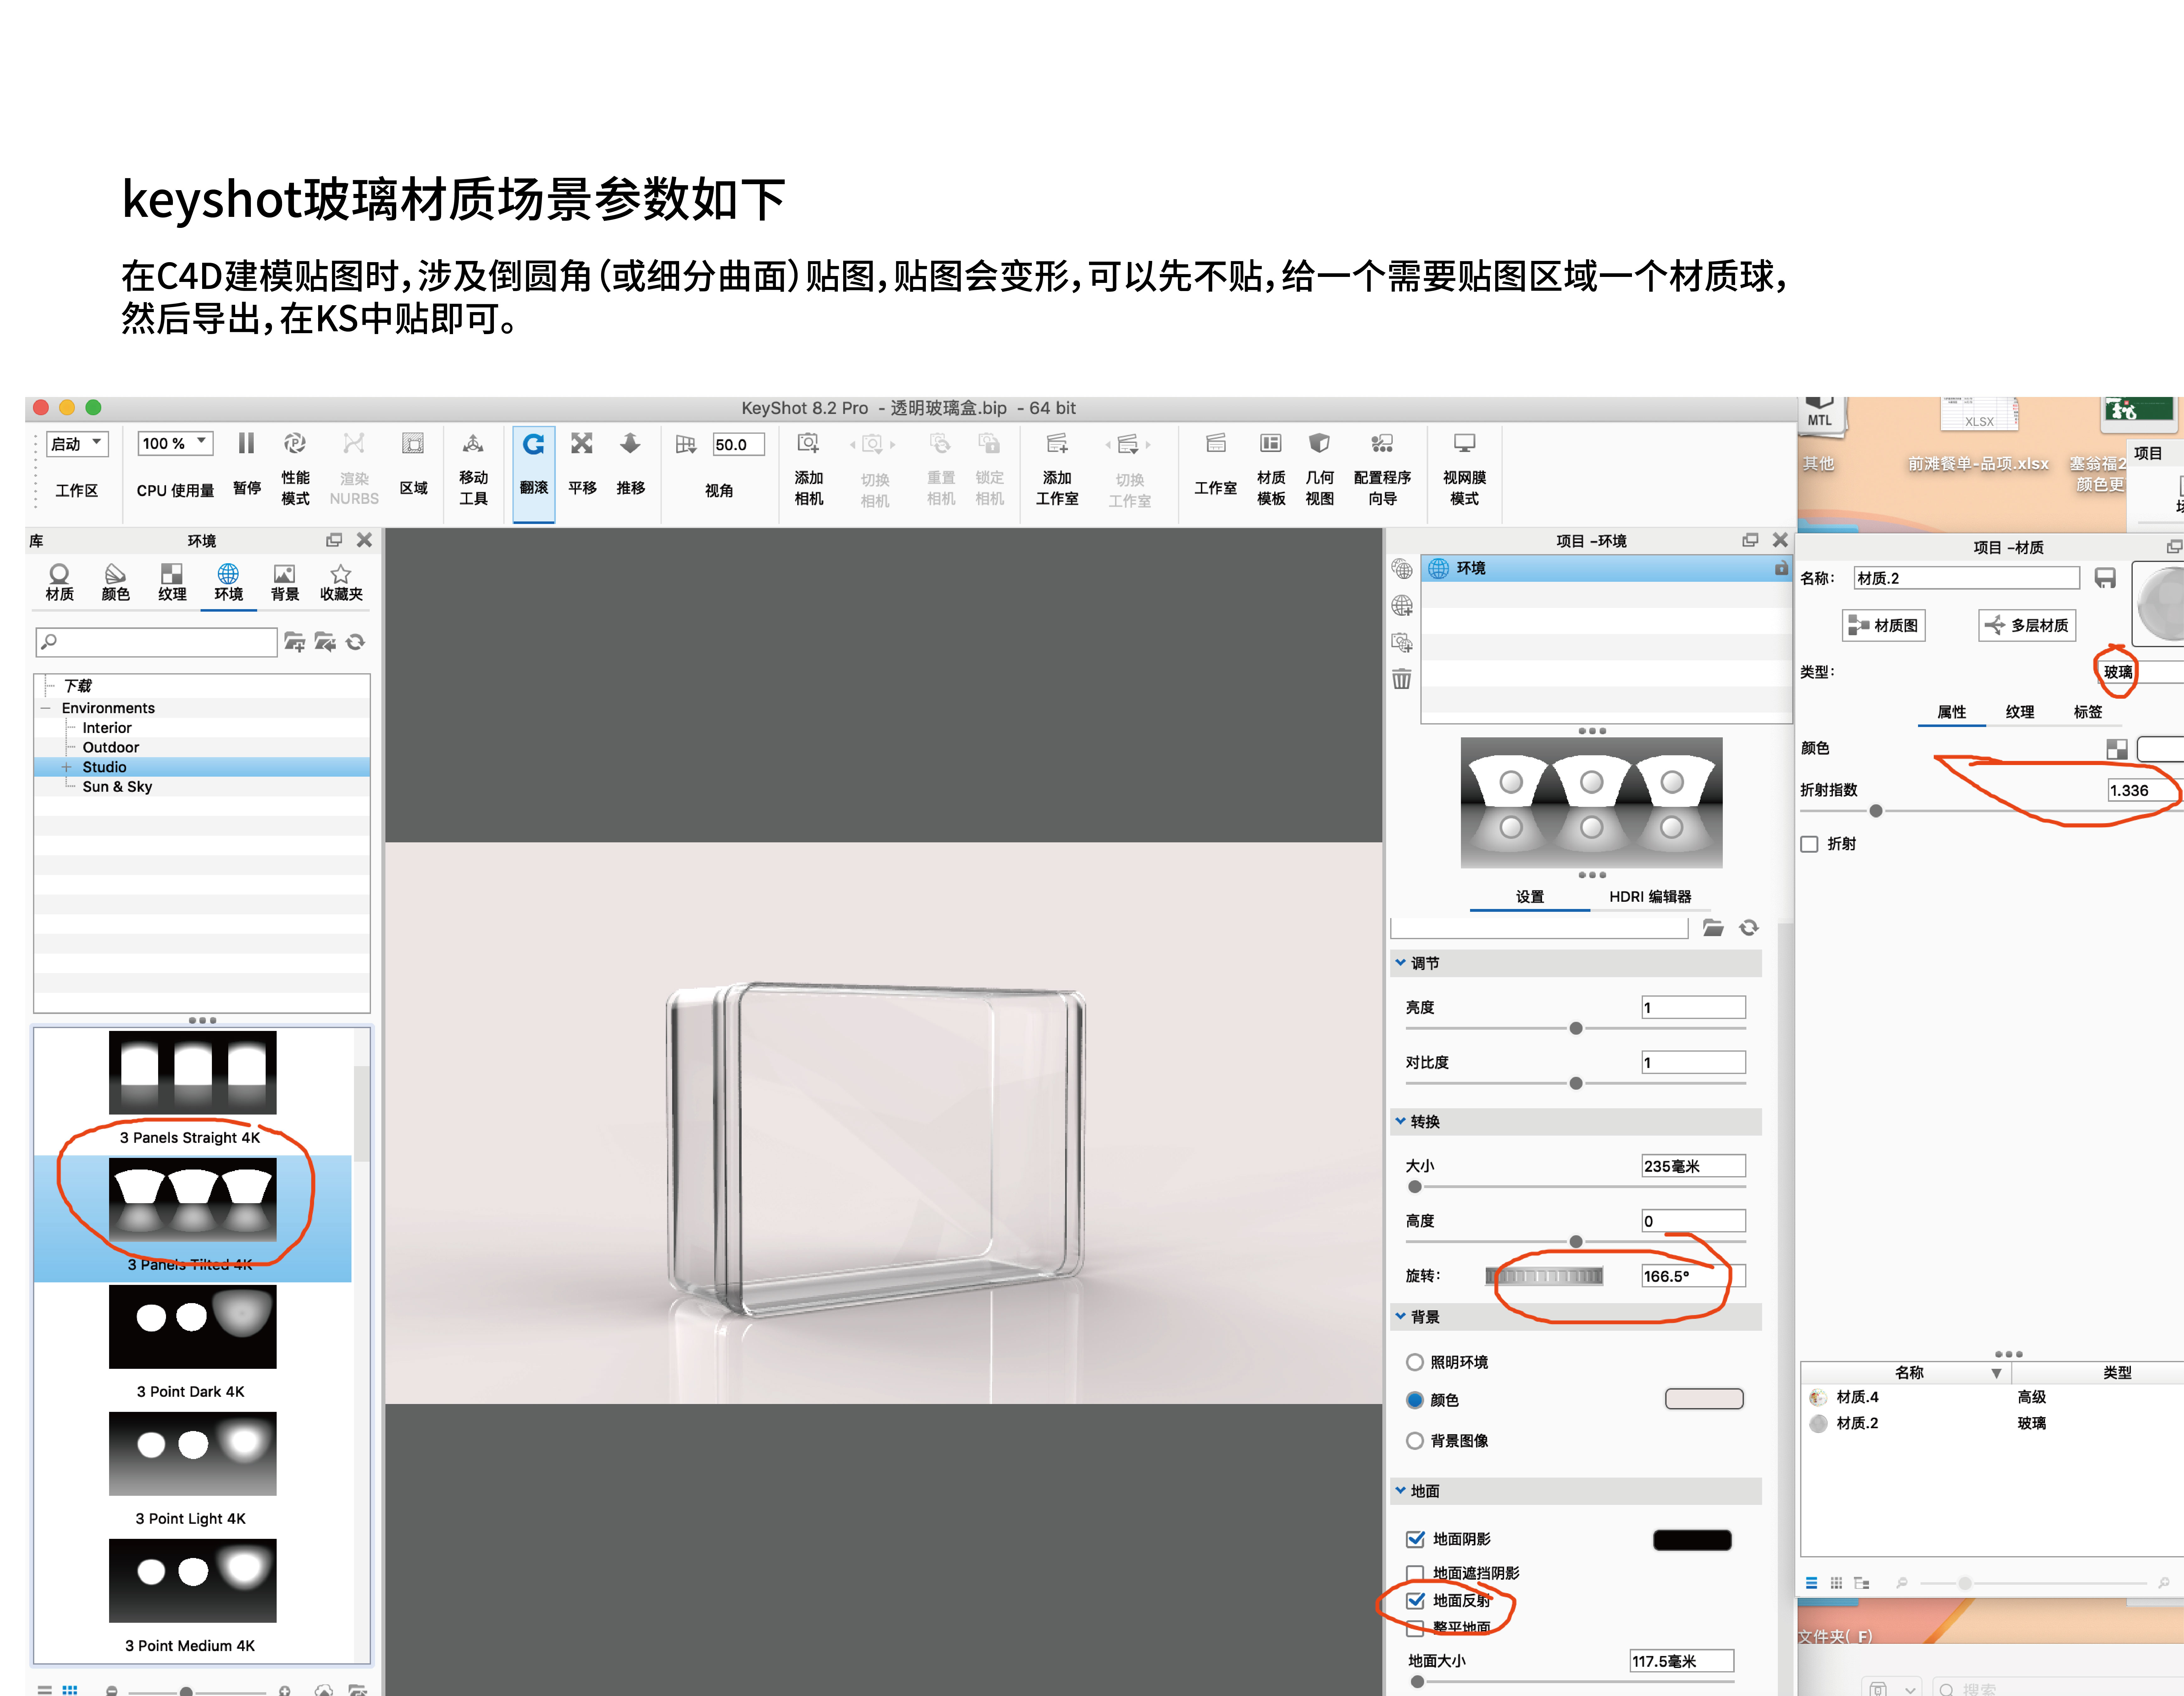Click the black 地面阴影 color swatch
This screenshot has width=2184, height=1696.
tap(1692, 1540)
